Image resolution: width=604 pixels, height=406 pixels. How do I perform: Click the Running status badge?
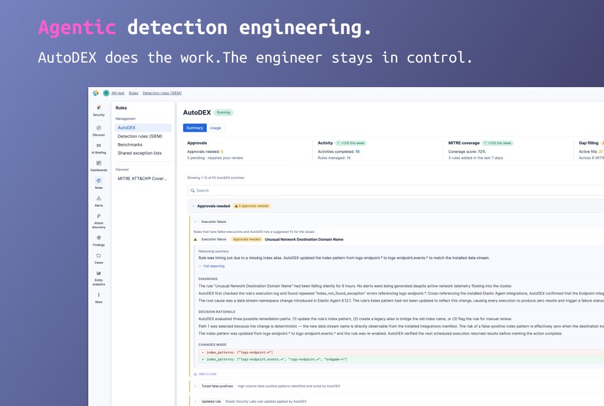[223, 112]
